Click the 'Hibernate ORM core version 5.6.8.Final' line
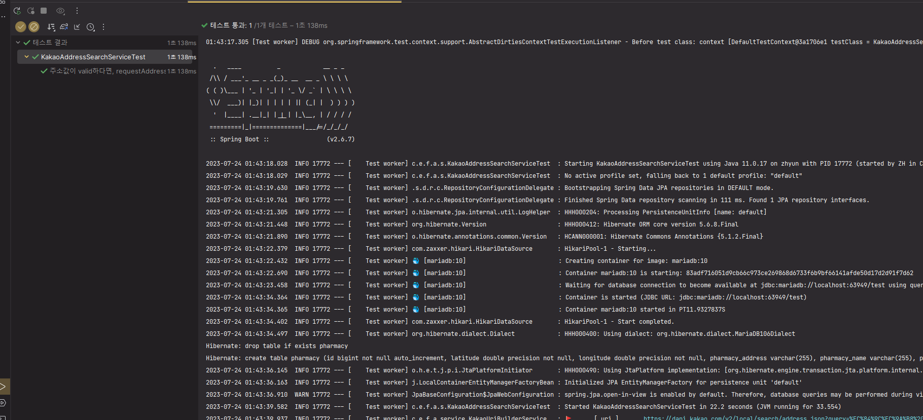The width and height of the screenshot is (923, 420). (x=472, y=224)
